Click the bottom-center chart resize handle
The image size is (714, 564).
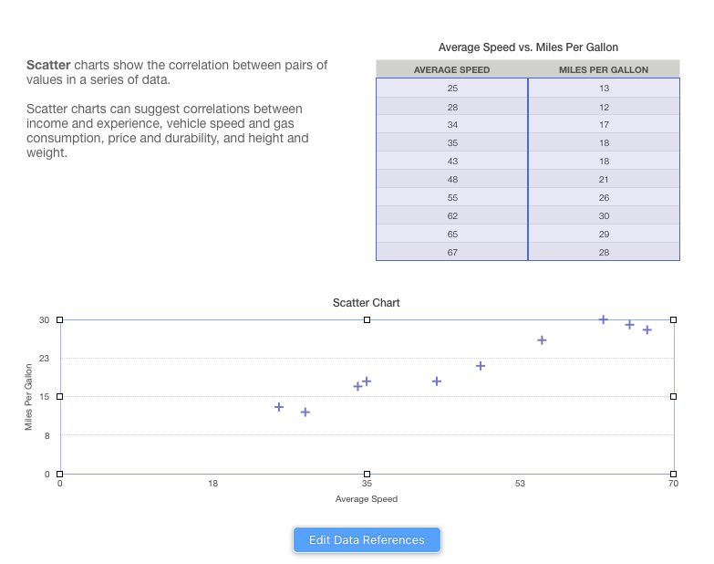tap(367, 474)
